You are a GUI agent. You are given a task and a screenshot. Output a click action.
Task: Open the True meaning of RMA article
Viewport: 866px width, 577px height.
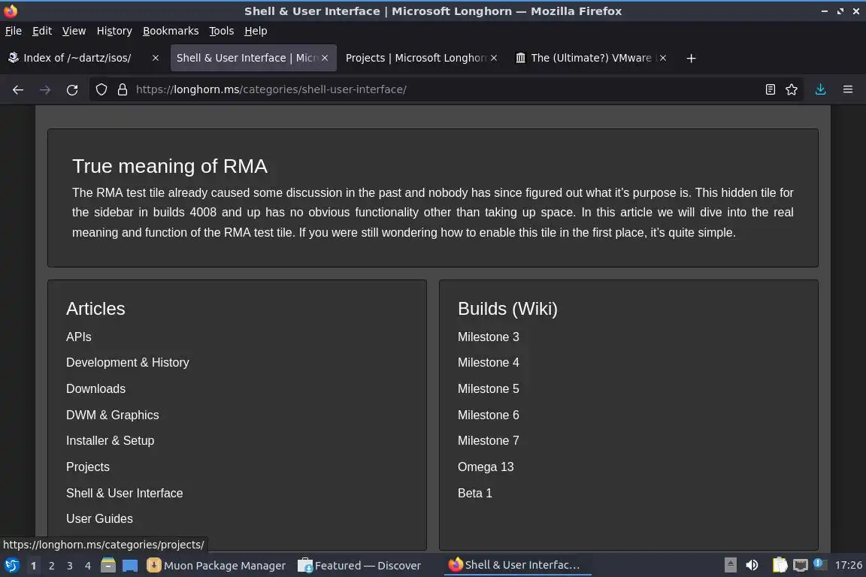point(170,166)
